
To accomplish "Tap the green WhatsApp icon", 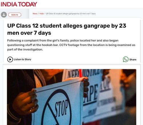I will pos(126,59).
